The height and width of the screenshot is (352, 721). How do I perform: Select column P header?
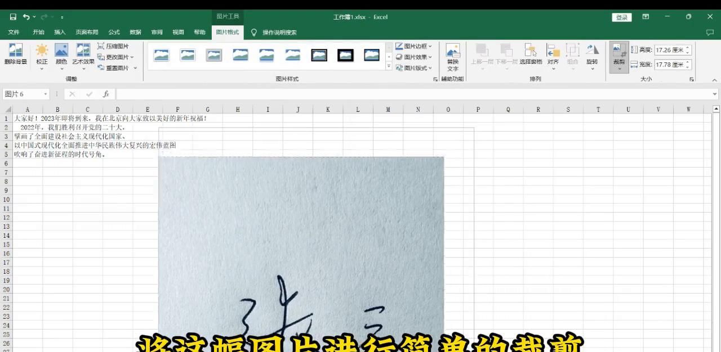pyautogui.click(x=478, y=110)
